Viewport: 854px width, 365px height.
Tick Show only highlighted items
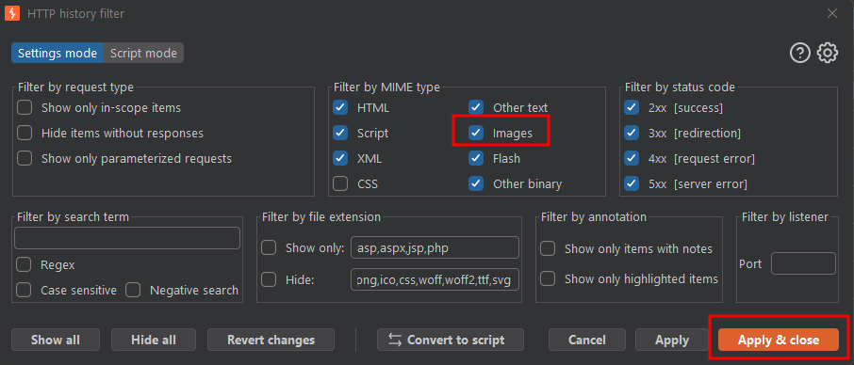coord(548,278)
